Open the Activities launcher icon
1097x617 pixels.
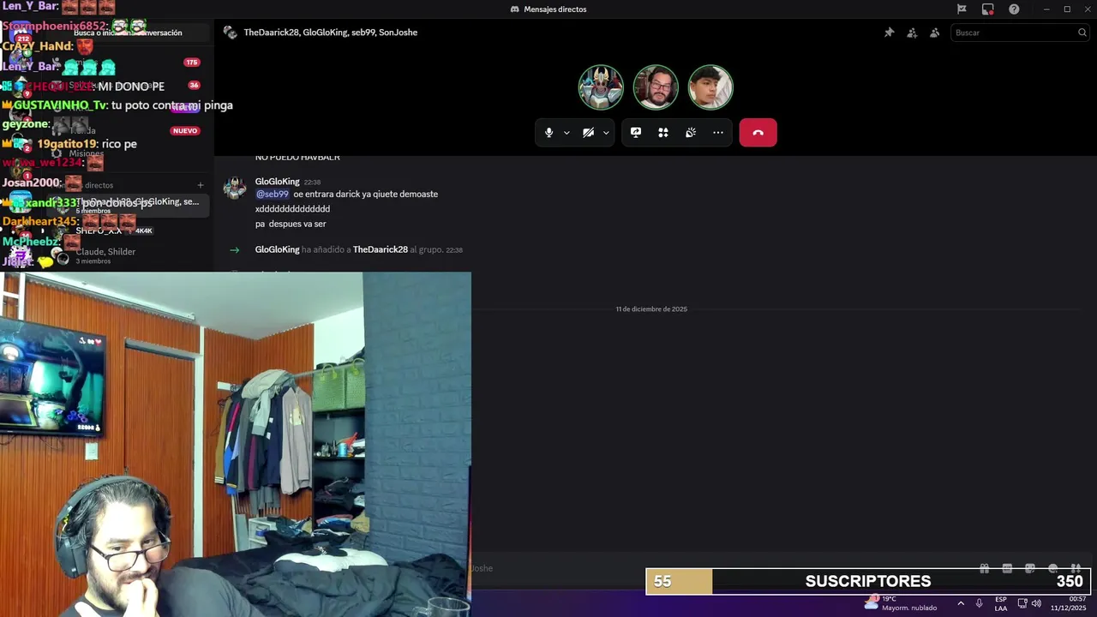(663, 133)
